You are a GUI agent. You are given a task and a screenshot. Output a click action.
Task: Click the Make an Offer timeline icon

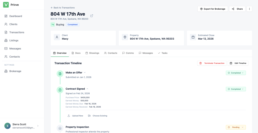tap(60, 74)
